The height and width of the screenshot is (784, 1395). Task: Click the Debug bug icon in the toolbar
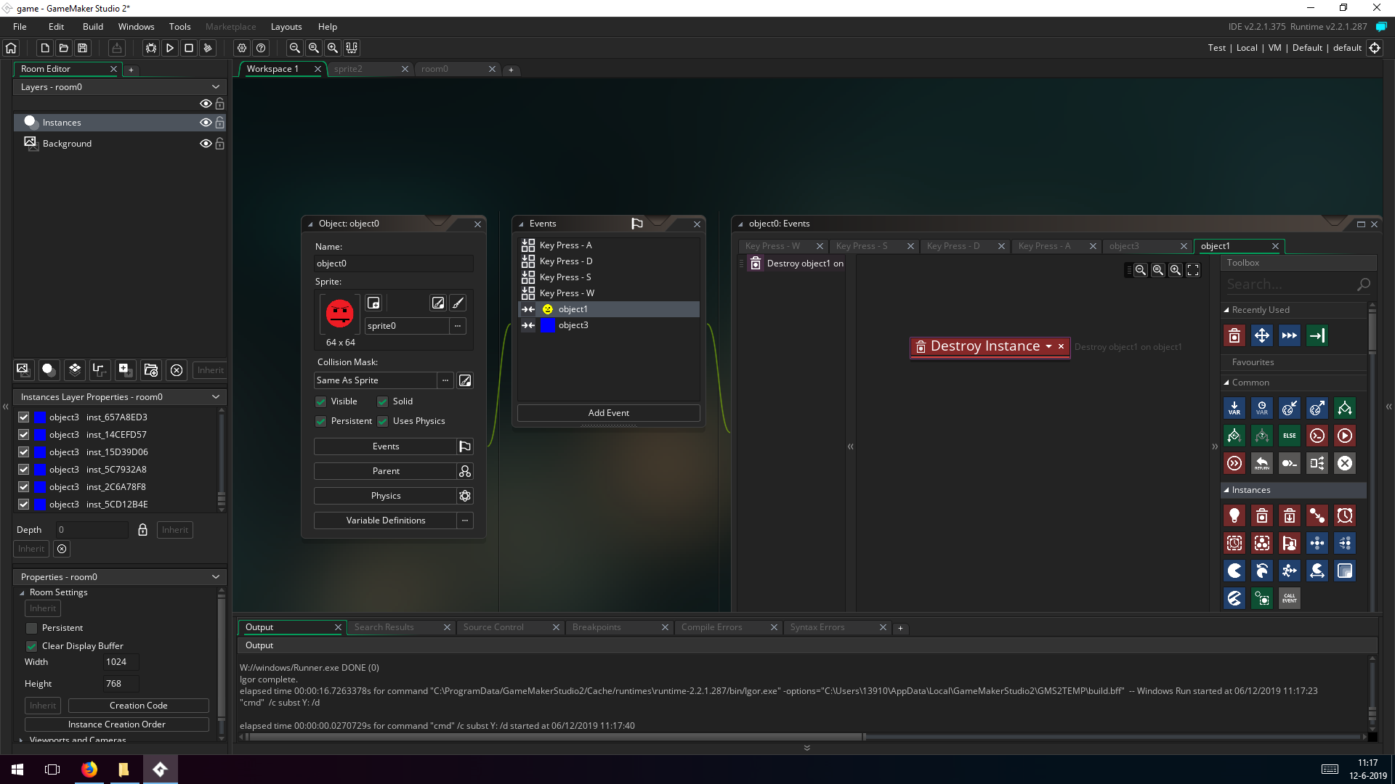point(151,48)
